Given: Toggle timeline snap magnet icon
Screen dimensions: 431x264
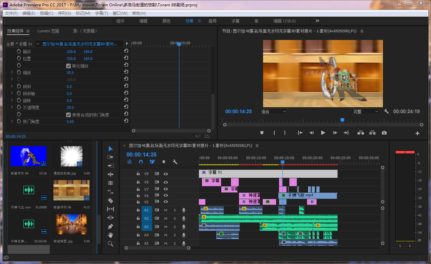Looking at the screenshot, I should point(141,162).
